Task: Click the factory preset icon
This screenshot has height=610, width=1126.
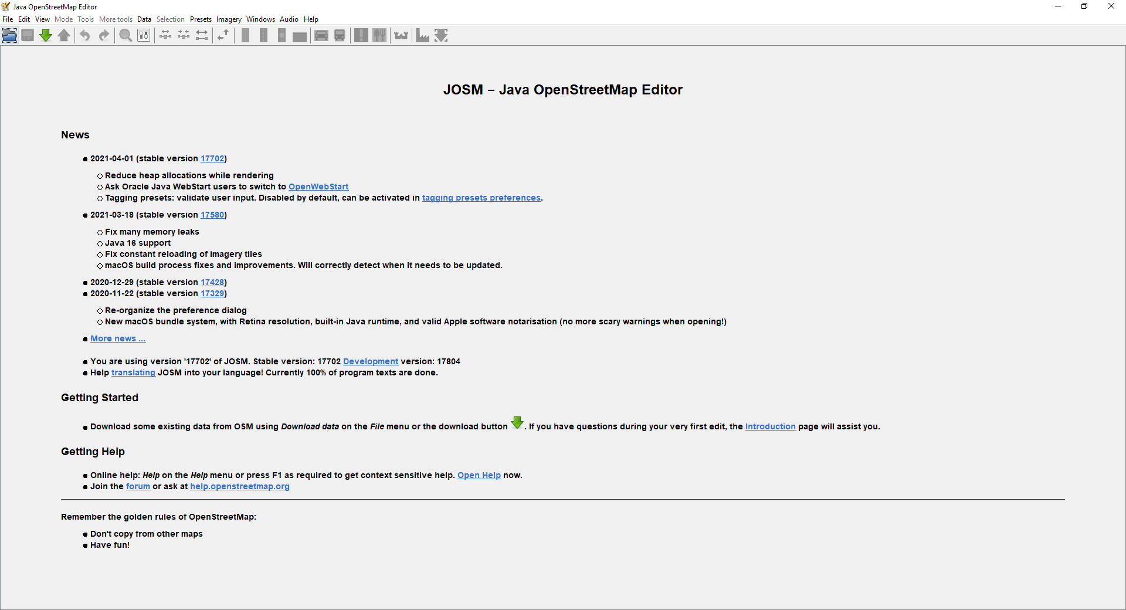Action: click(x=423, y=36)
